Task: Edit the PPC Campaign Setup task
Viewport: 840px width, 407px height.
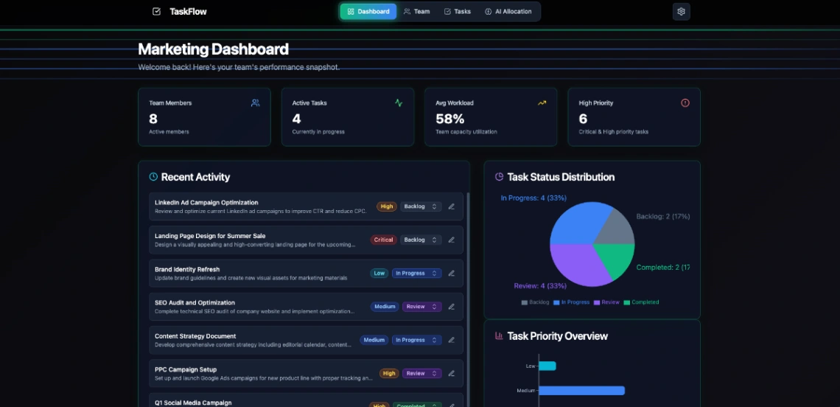Action: [x=452, y=374]
